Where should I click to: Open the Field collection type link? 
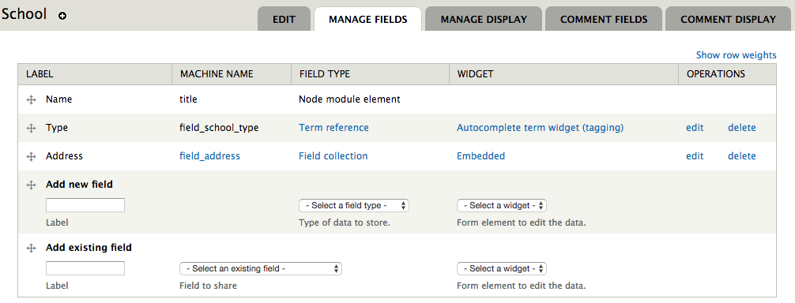[333, 155]
